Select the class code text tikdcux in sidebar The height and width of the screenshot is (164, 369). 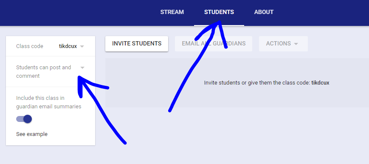click(68, 46)
